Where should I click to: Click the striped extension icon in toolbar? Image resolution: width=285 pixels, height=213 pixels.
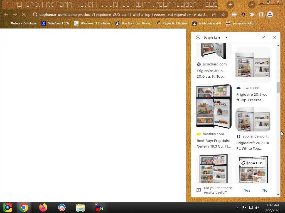234,14
